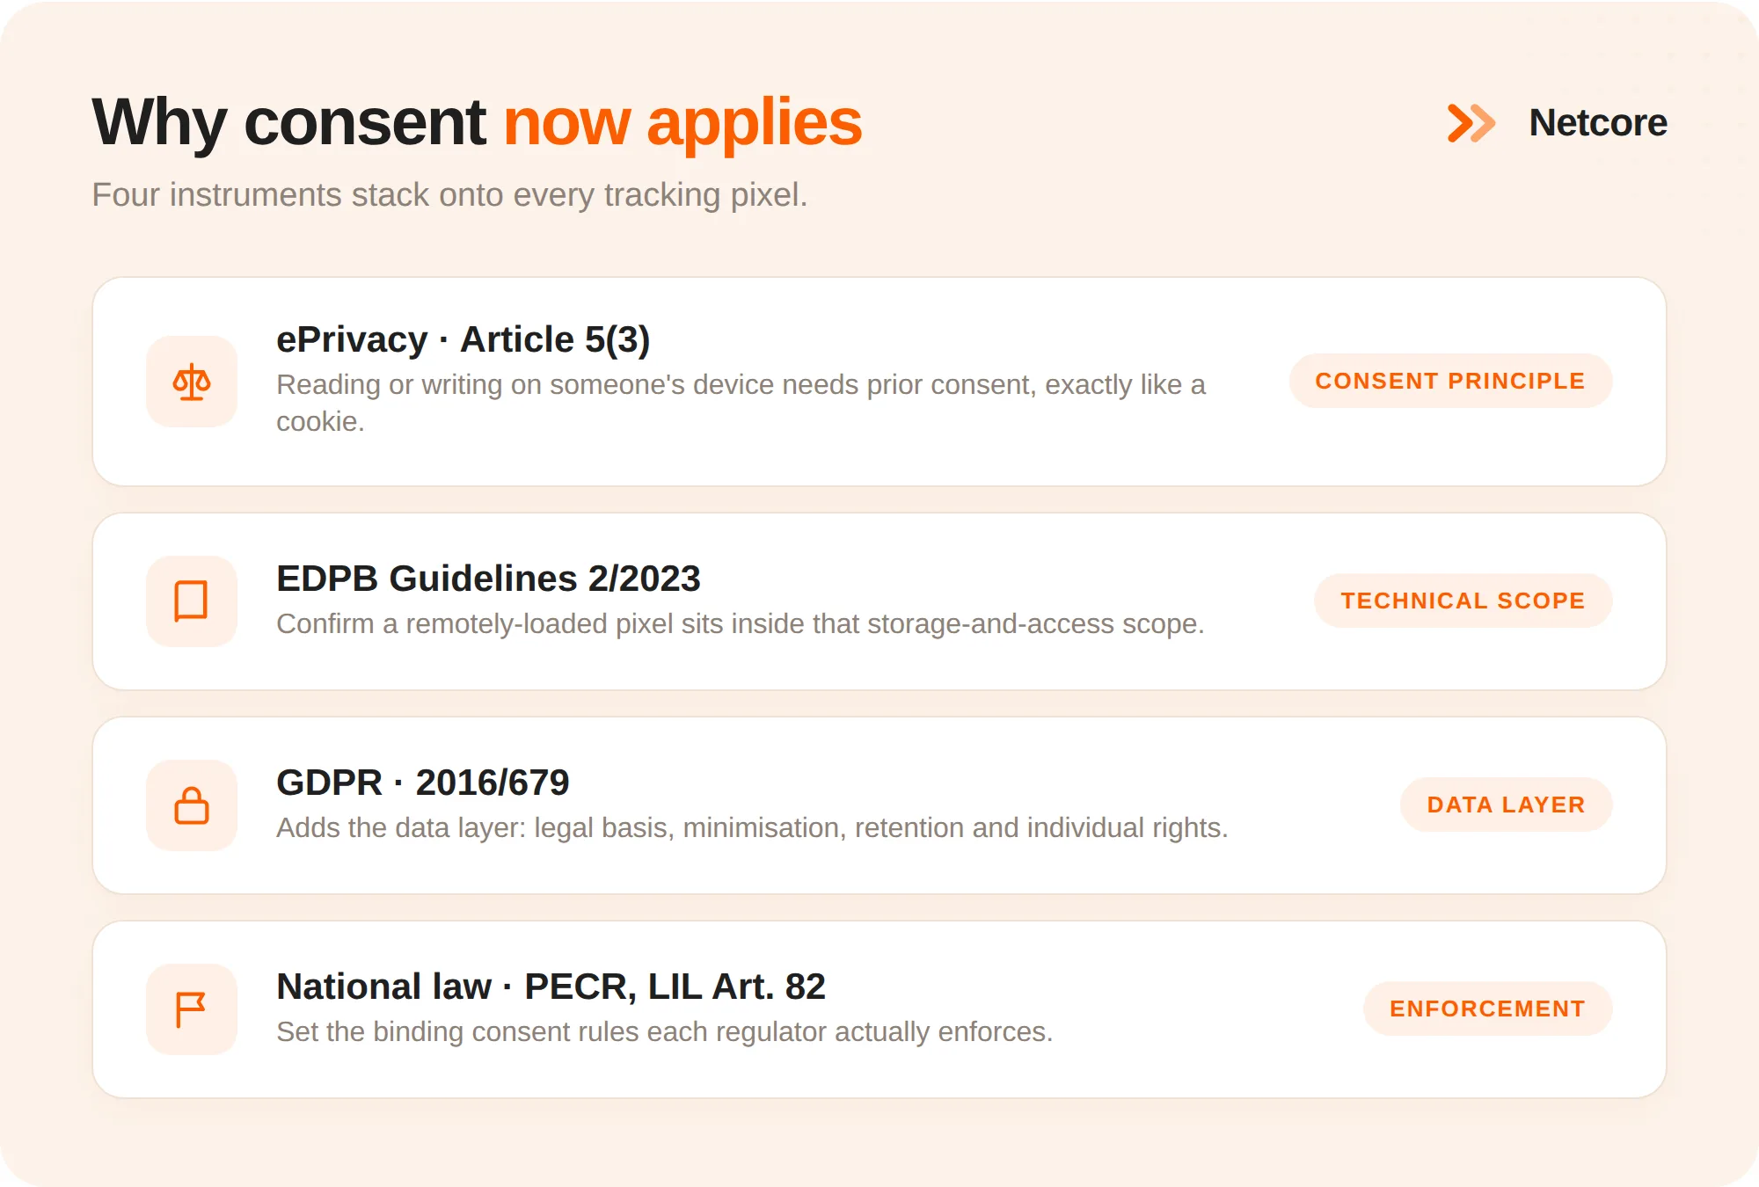
Task: Click the EDPB description about remotely-loaded pixel
Action: point(740,623)
